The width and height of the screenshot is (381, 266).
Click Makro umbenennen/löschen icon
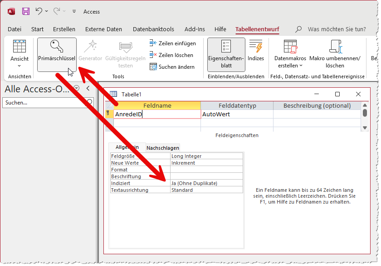(335, 47)
